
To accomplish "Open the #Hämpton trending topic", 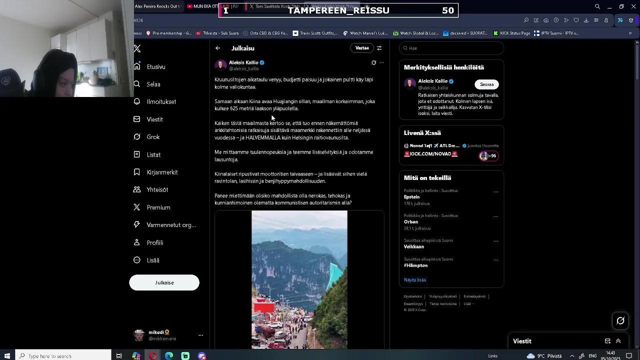I will (x=415, y=265).
